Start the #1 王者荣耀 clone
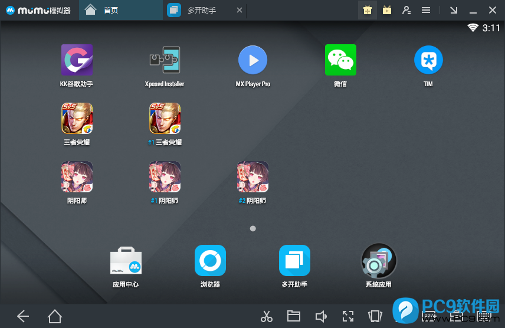The image size is (505, 328). click(x=165, y=119)
